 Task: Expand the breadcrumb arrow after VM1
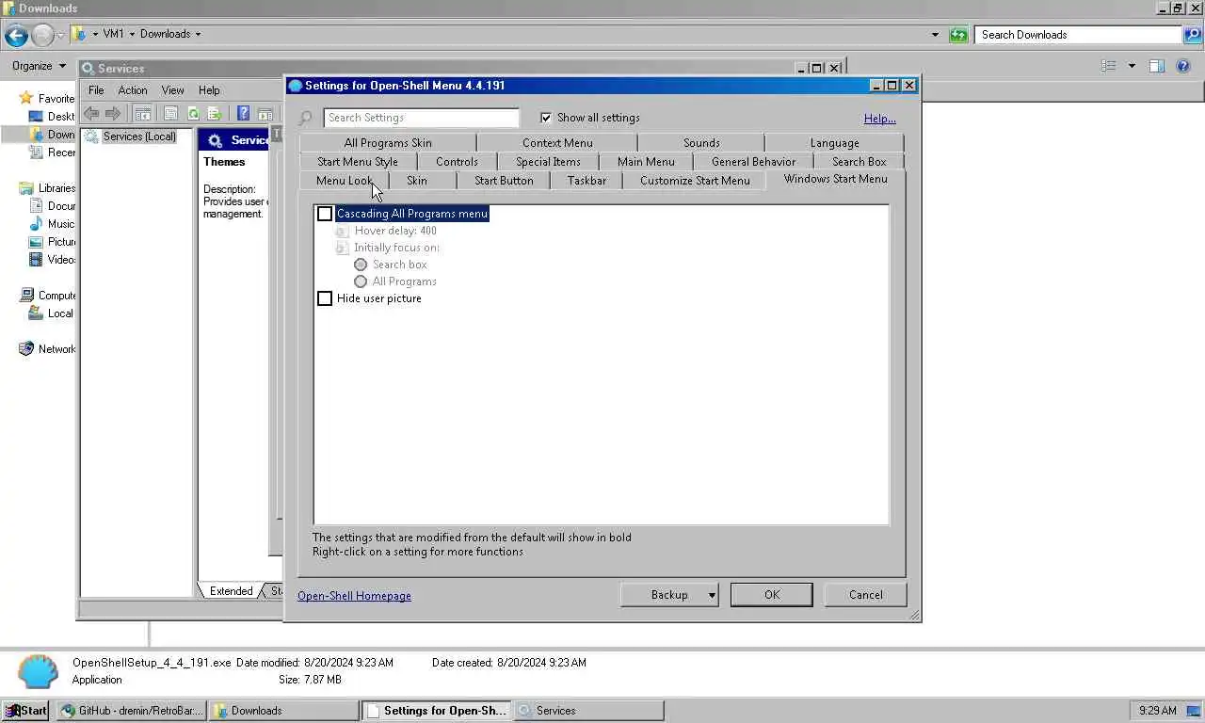pyautogui.click(x=132, y=34)
